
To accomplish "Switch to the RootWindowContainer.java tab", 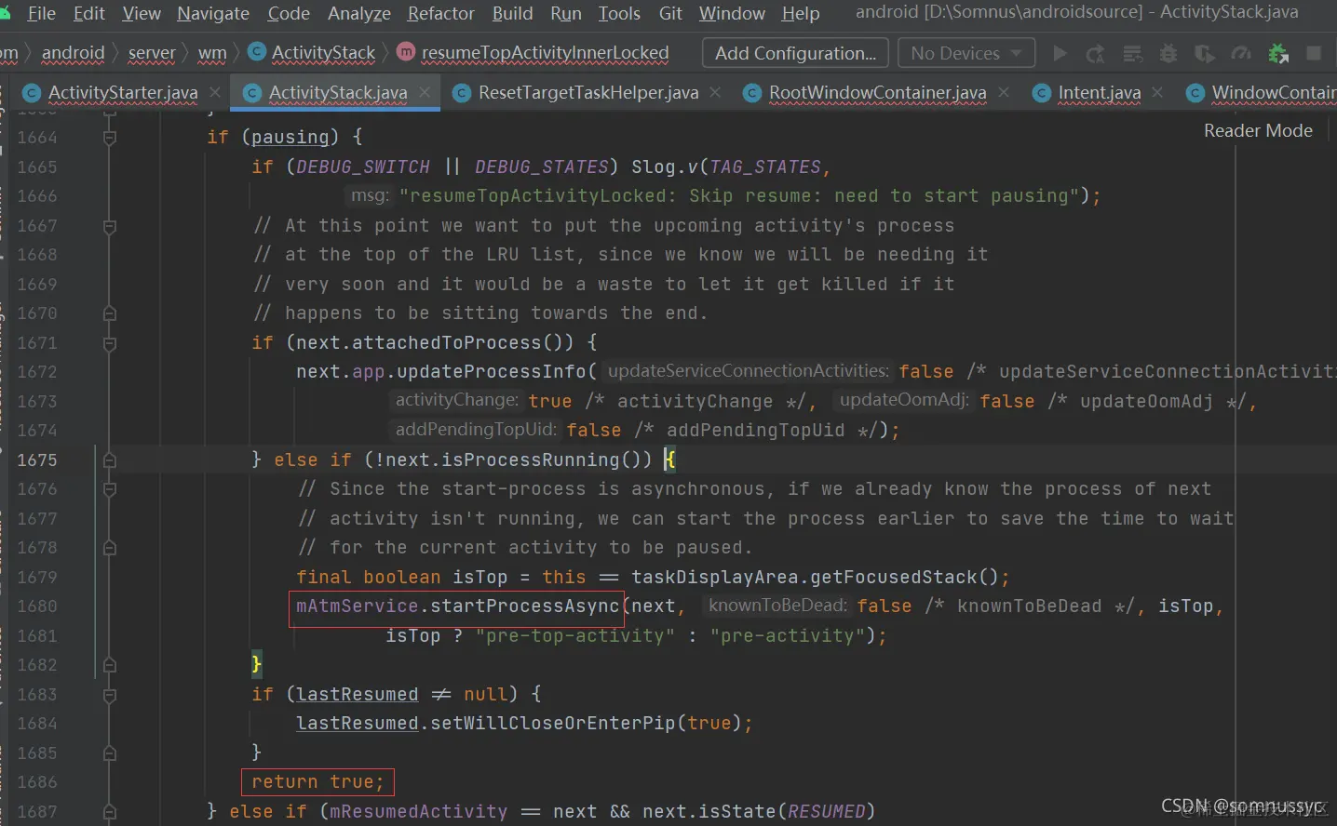I will click(x=878, y=92).
